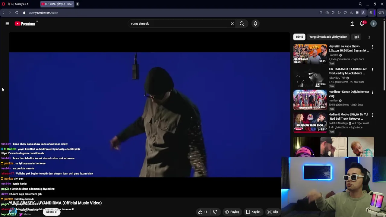
Task: Create a clip with Klip button
Action: [273, 212]
